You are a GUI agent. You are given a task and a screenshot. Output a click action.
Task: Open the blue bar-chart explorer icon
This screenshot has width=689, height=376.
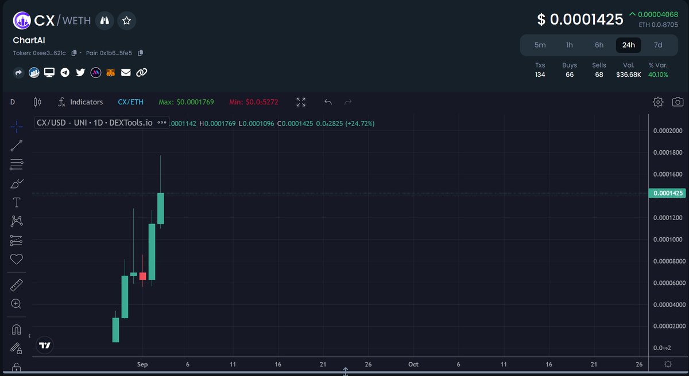[34, 73]
